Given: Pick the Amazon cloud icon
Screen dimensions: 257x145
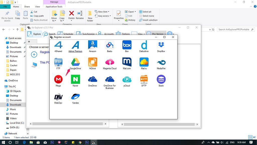Looking at the screenshot, I should 93,45.
